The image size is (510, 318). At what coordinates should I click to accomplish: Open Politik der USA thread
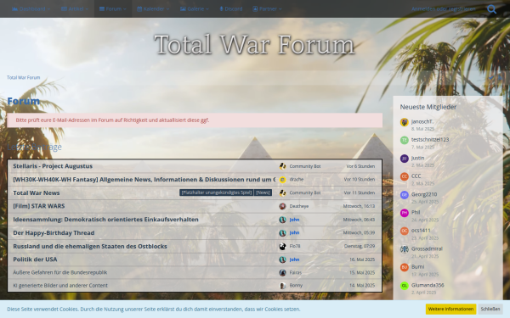click(x=35, y=259)
